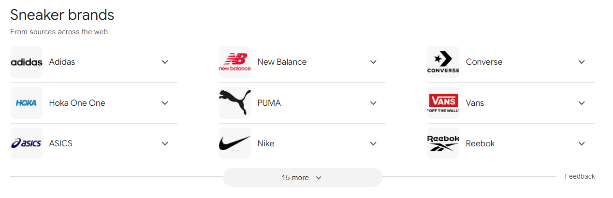Viewport: 613px width, 198px height.
Task: Expand the New Balance chevron arrow
Action: [x=373, y=62]
